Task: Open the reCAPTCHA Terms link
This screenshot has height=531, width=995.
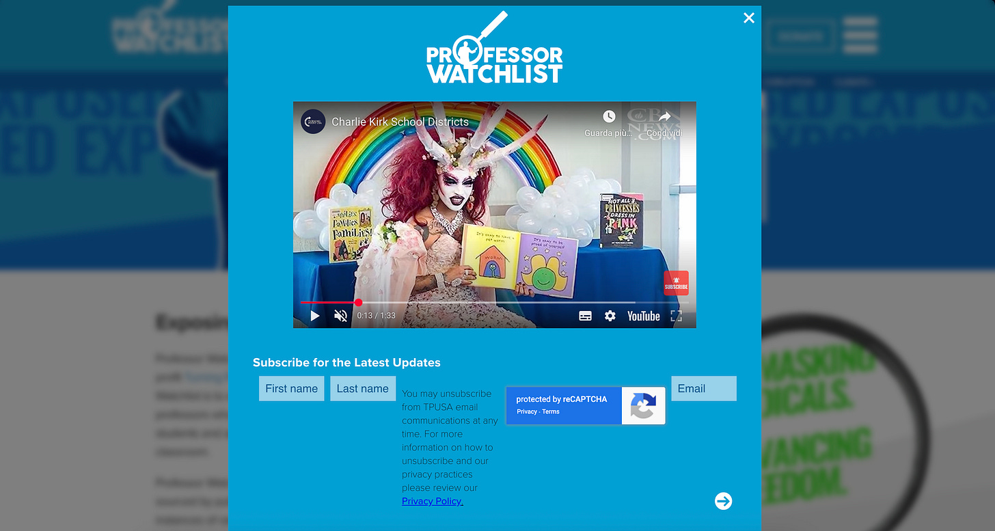Action: point(551,411)
